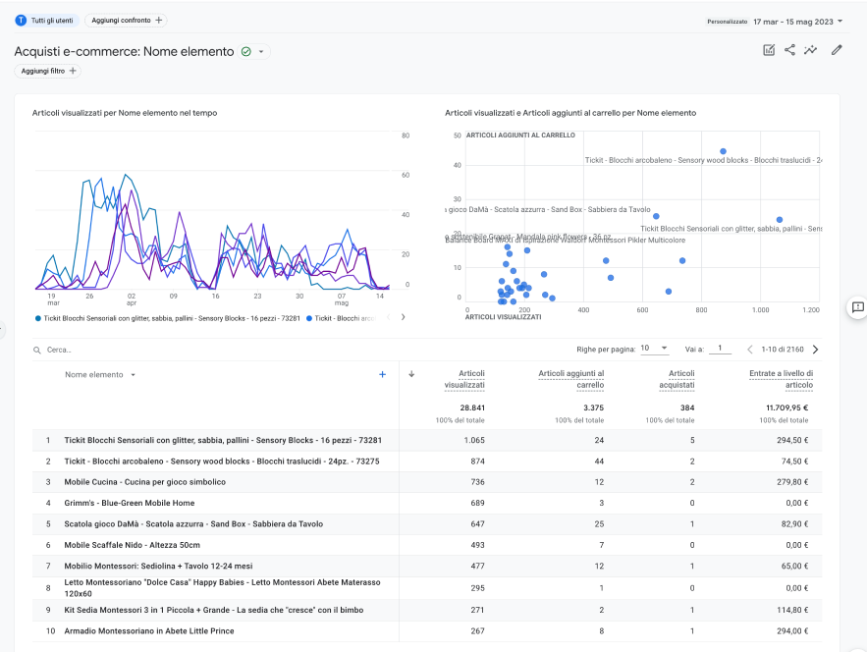
Task: Click the Vai a page number field
Action: pyautogui.click(x=721, y=349)
